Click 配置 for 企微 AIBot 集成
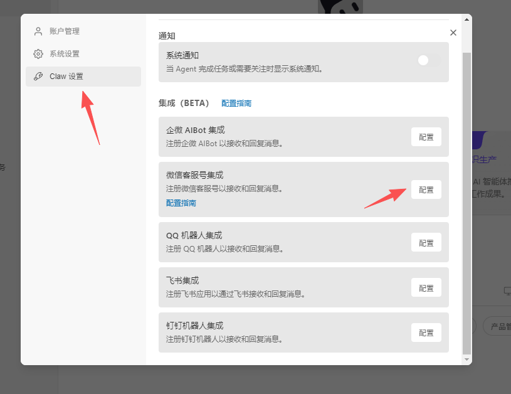 coord(426,137)
